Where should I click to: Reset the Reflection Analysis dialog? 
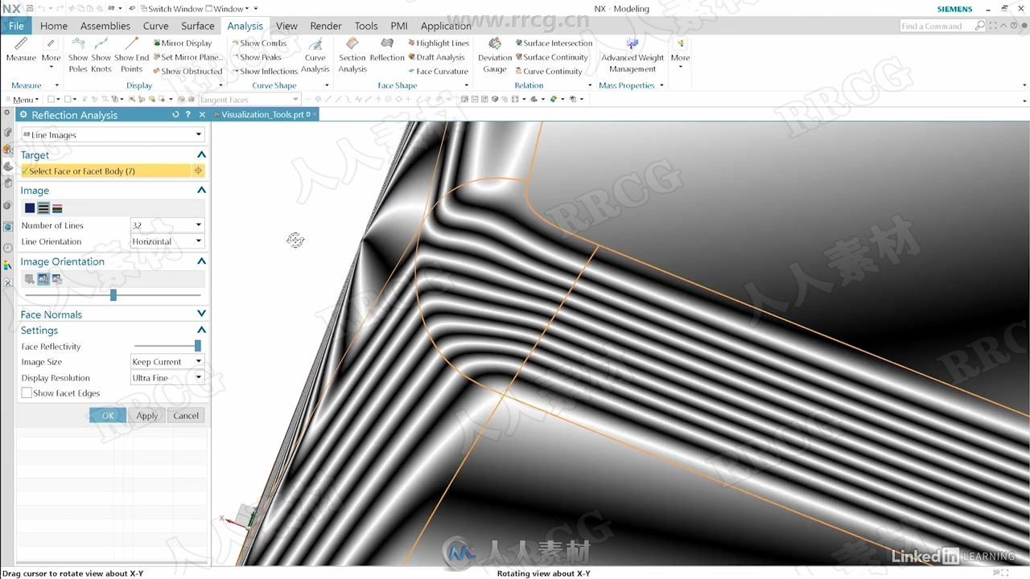[175, 115]
